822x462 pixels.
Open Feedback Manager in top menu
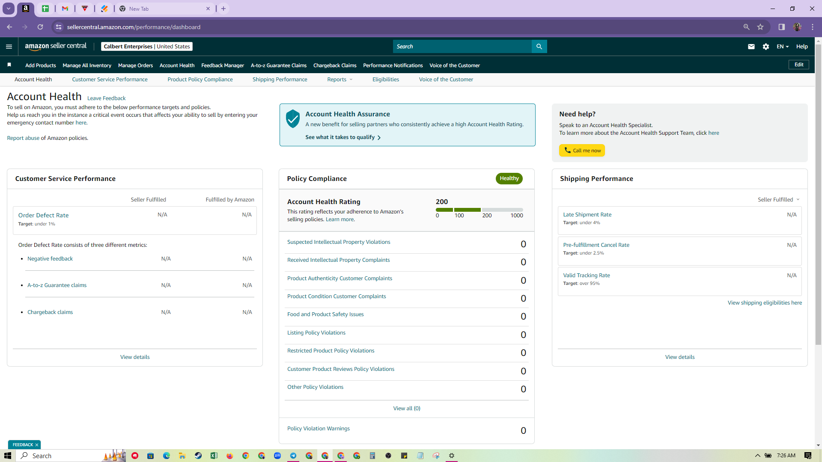pyautogui.click(x=223, y=65)
